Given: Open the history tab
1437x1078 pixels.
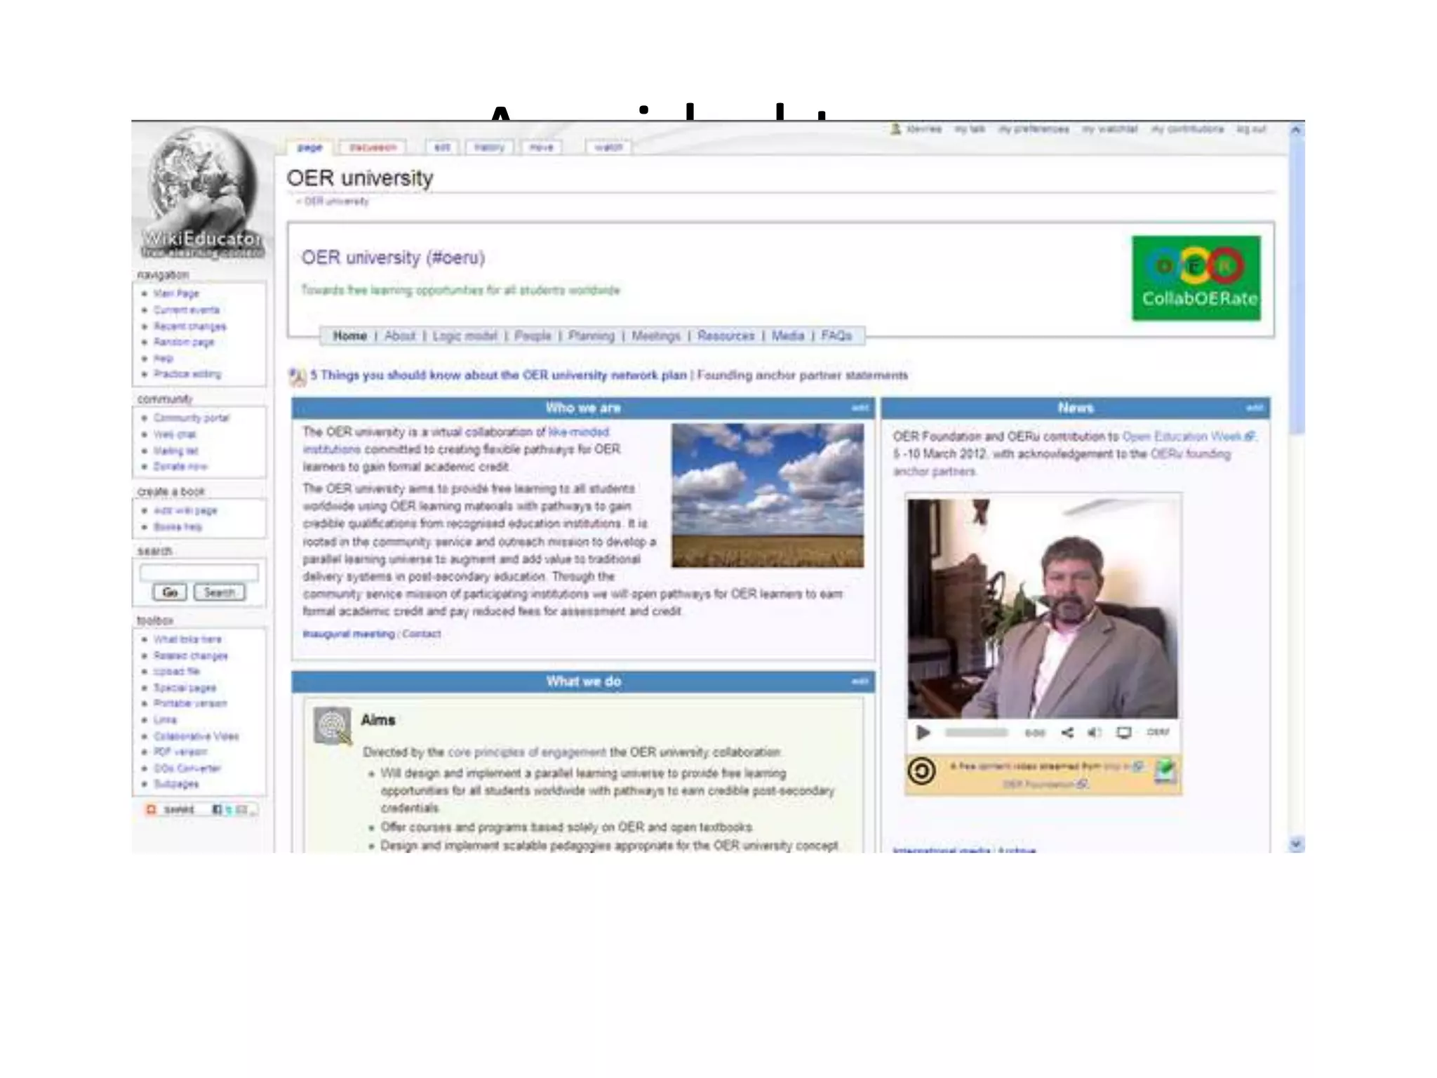Looking at the screenshot, I should (x=489, y=147).
